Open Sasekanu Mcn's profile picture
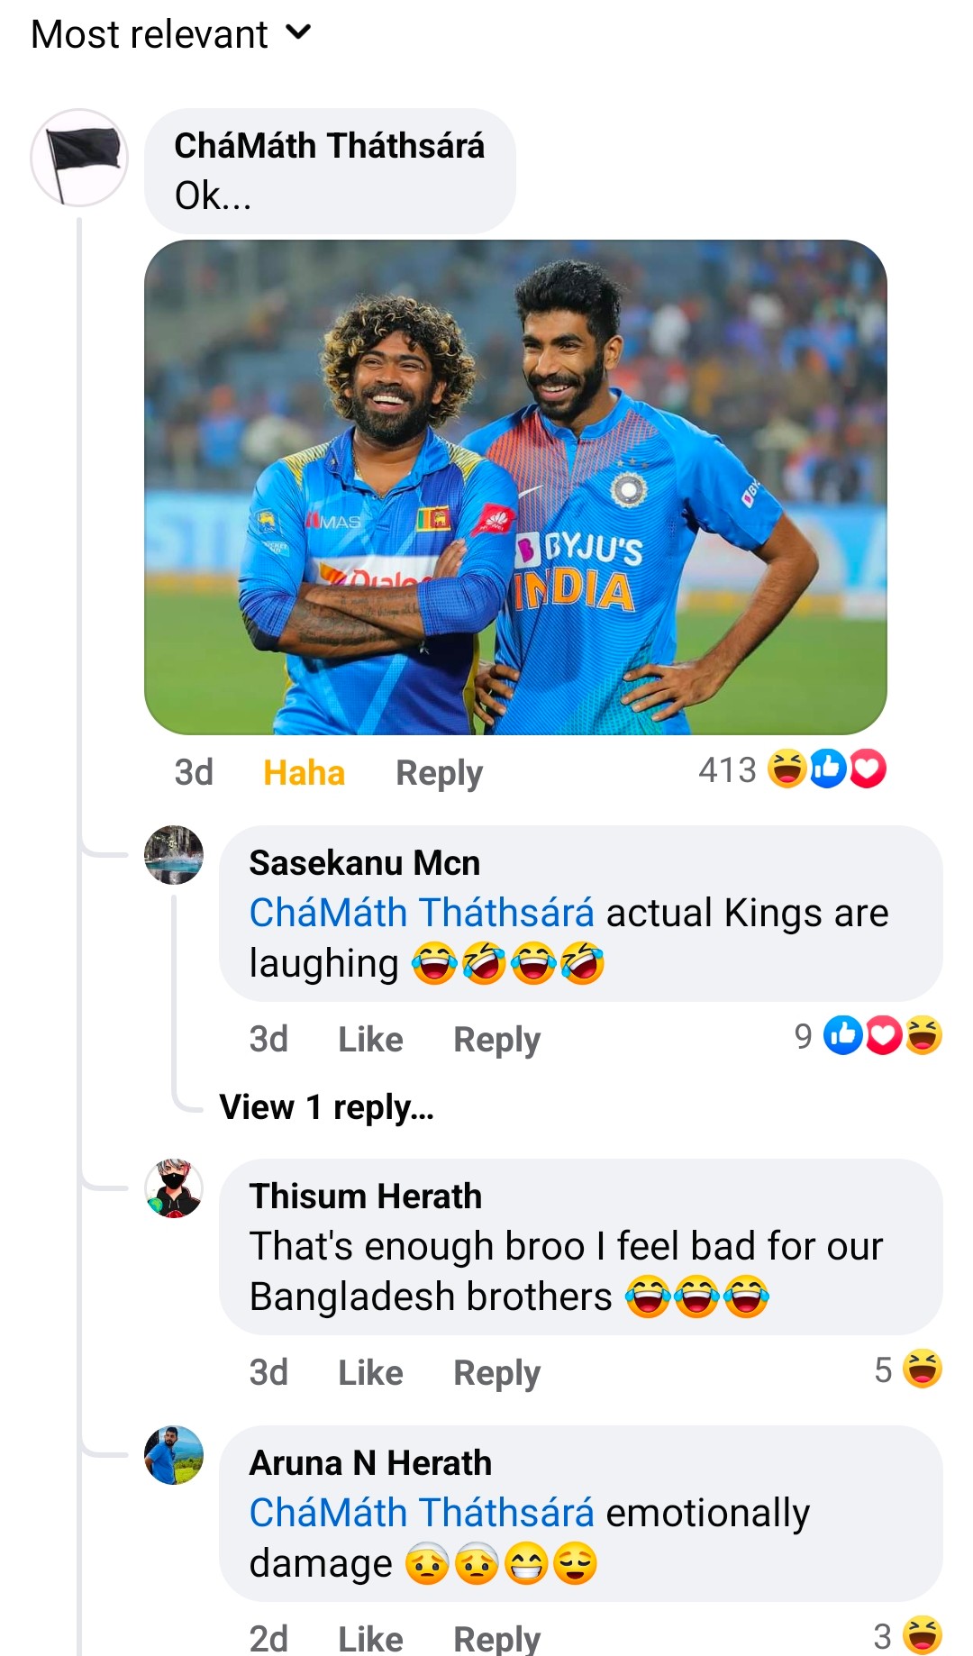The height and width of the screenshot is (1656, 973). pos(174,854)
